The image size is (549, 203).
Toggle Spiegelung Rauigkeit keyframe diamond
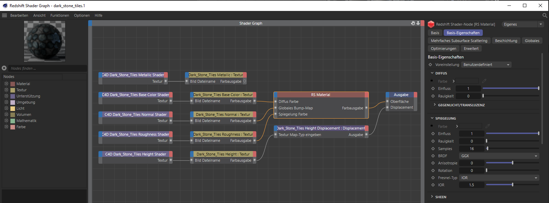pyautogui.click(x=433, y=141)
